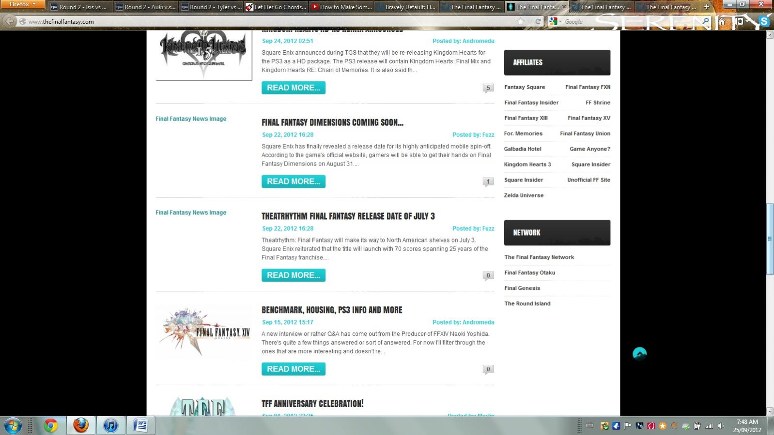Click comment bubble on Dimensions article
774x435 pixels.
click(488, 182)
